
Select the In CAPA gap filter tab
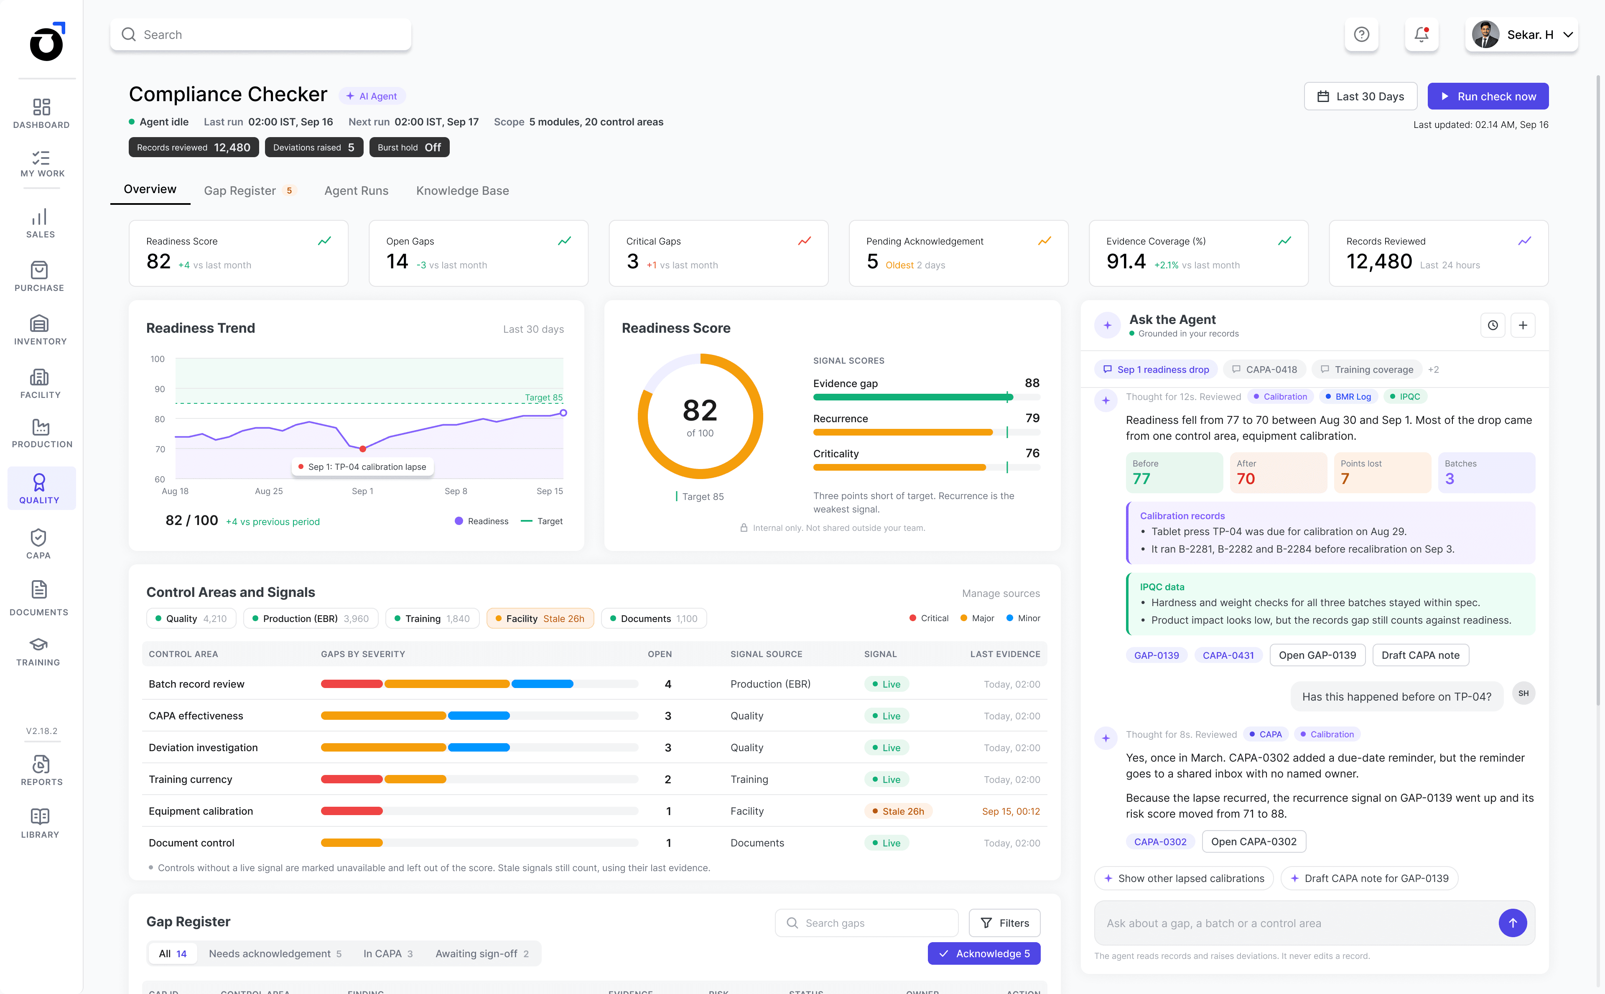click(x=388, y=953)
